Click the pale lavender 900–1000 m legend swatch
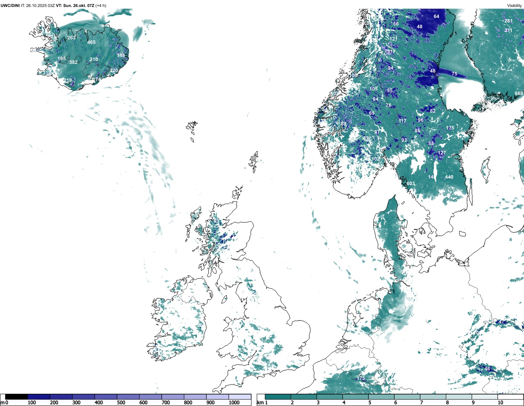524x406 pixels. click(217, 397)
